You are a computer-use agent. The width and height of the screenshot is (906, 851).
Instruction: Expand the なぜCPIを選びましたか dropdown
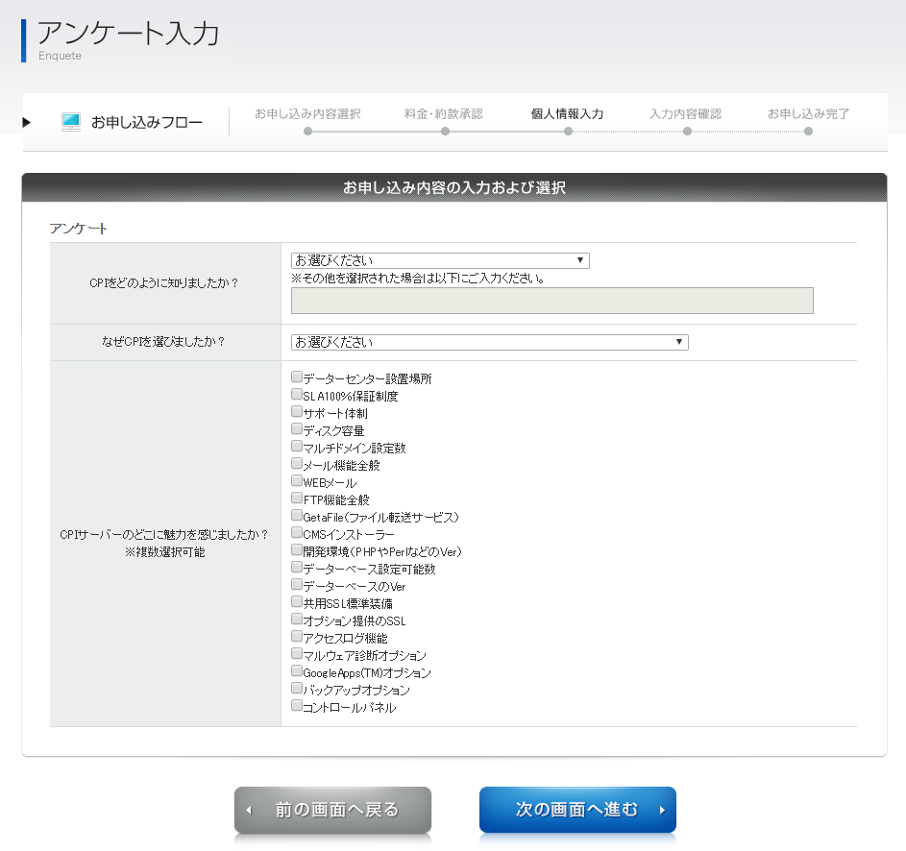point(489,342)
